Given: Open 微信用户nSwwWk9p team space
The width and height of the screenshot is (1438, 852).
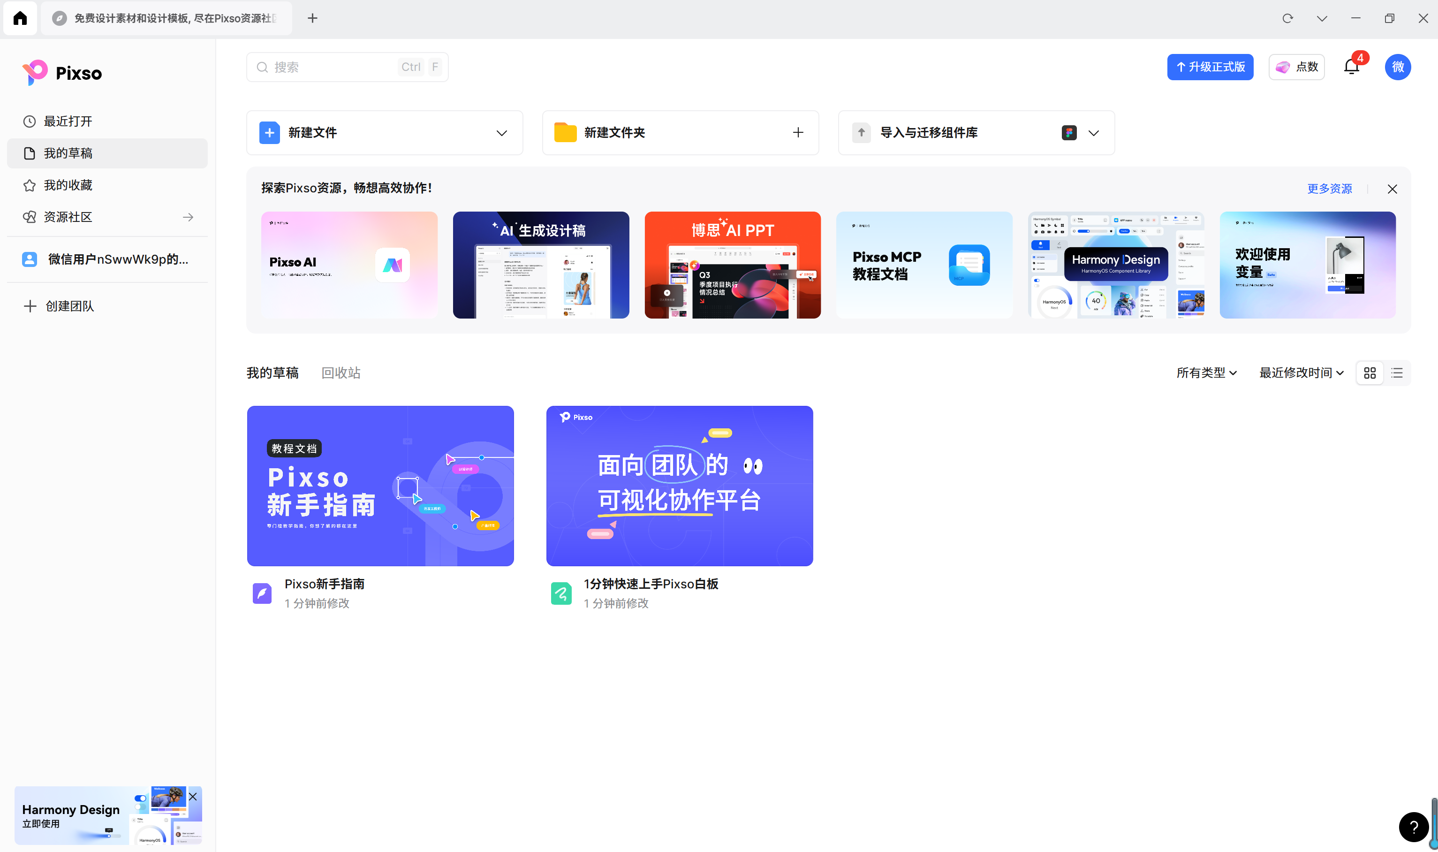Looking at the screenshot, I should pyautogui.click(x=107, y=259).
